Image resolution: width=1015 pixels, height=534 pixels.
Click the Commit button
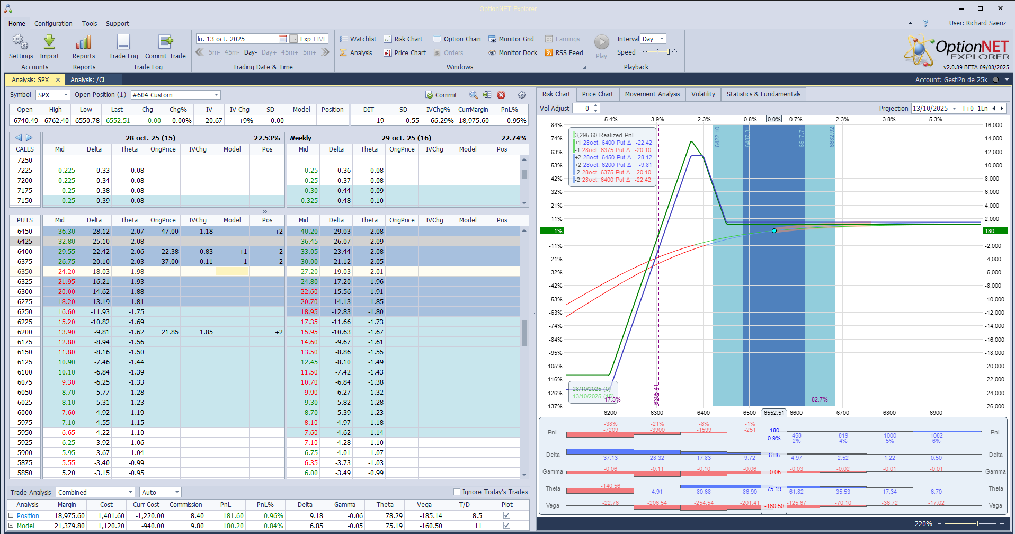441,95
